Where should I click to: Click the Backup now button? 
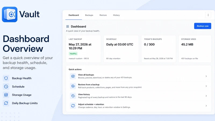(203, 26)
